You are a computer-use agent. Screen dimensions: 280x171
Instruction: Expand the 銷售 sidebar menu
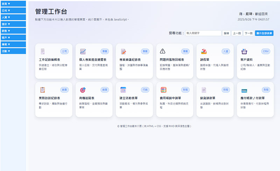coord(13,31)
